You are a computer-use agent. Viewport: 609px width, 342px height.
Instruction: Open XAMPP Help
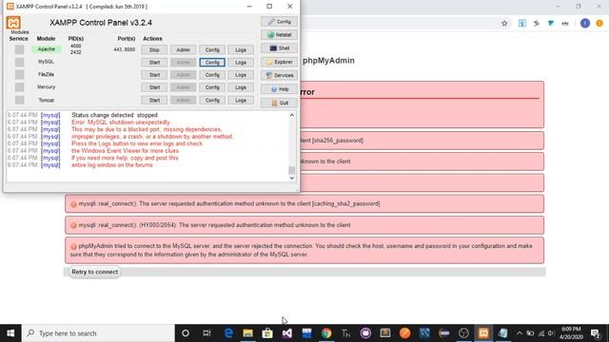[279, 89]
